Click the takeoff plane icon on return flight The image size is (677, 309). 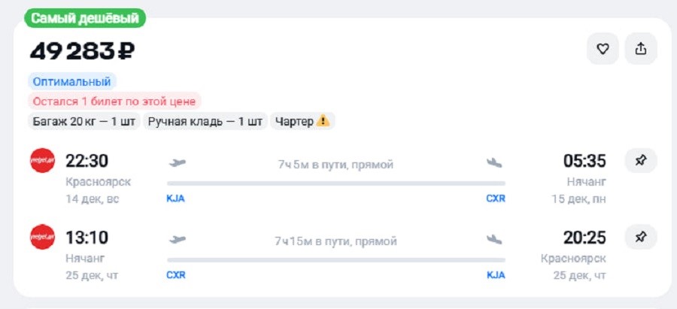(x=178, y=240)
